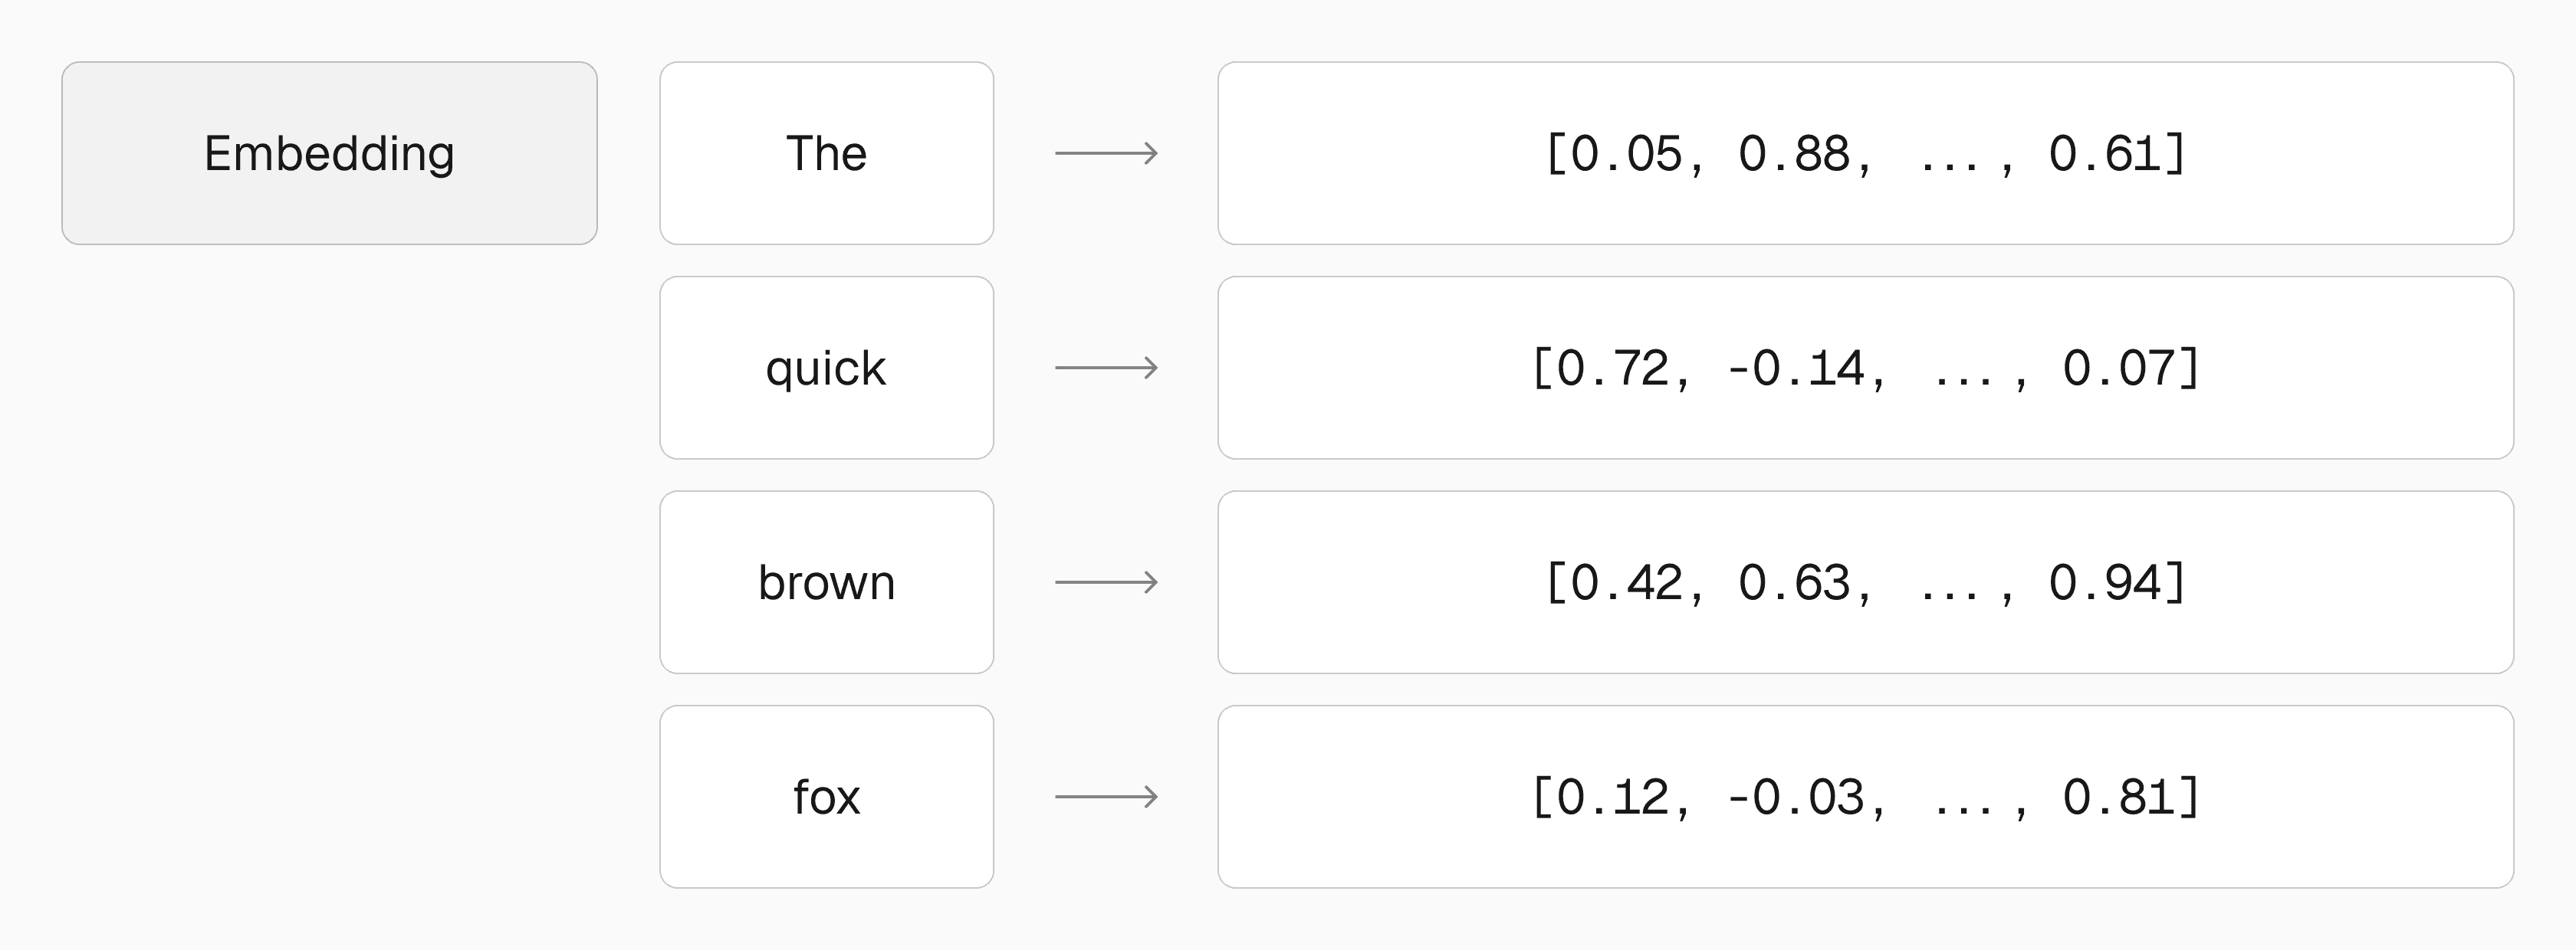
Task: Click the 0.88 value in The's vector
Action: (1794, 154)
